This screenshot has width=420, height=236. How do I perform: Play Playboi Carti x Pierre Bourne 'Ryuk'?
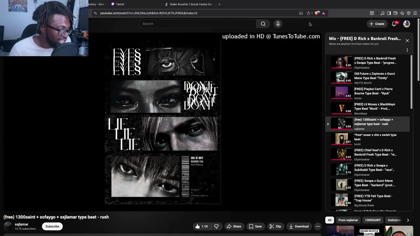pos(367,93)
